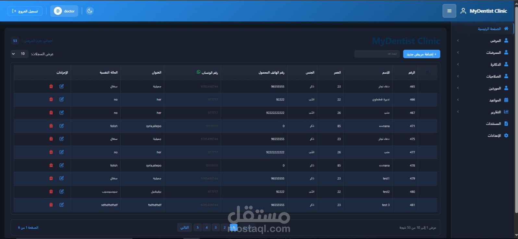
Task: Open الموردين section in sidebar
Action: (483, 88)
